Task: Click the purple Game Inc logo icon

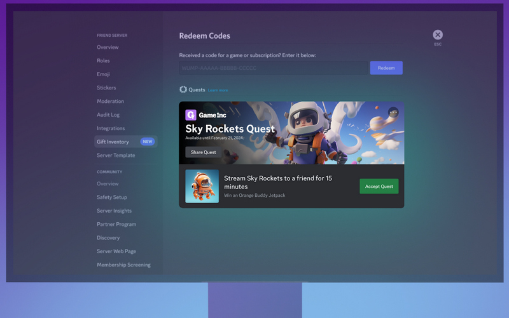Action: [190, 115]
